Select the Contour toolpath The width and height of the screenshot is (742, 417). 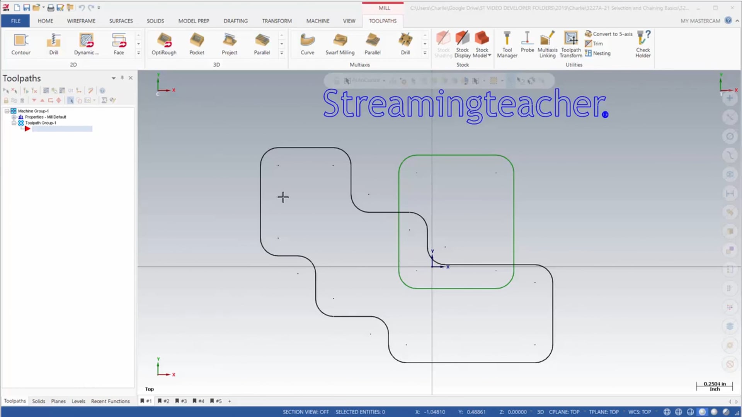[21, 44]
